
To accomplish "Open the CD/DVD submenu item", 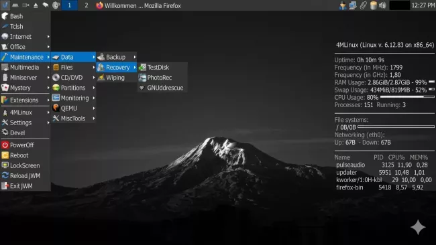I will 74,78.
